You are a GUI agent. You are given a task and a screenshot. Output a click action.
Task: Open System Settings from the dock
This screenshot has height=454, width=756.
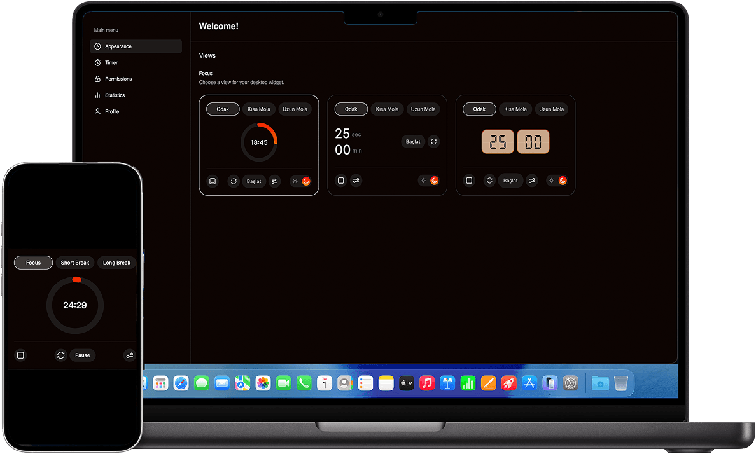[x=570, y=383]
